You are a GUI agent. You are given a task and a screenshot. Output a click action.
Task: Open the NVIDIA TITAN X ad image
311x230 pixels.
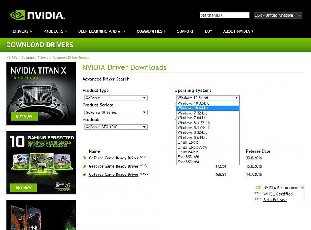coord(41,93)
